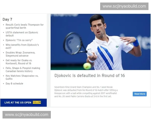Open the Day 8 schedule link
Viewport: 151px width, 121px height.
pos(14,83)
